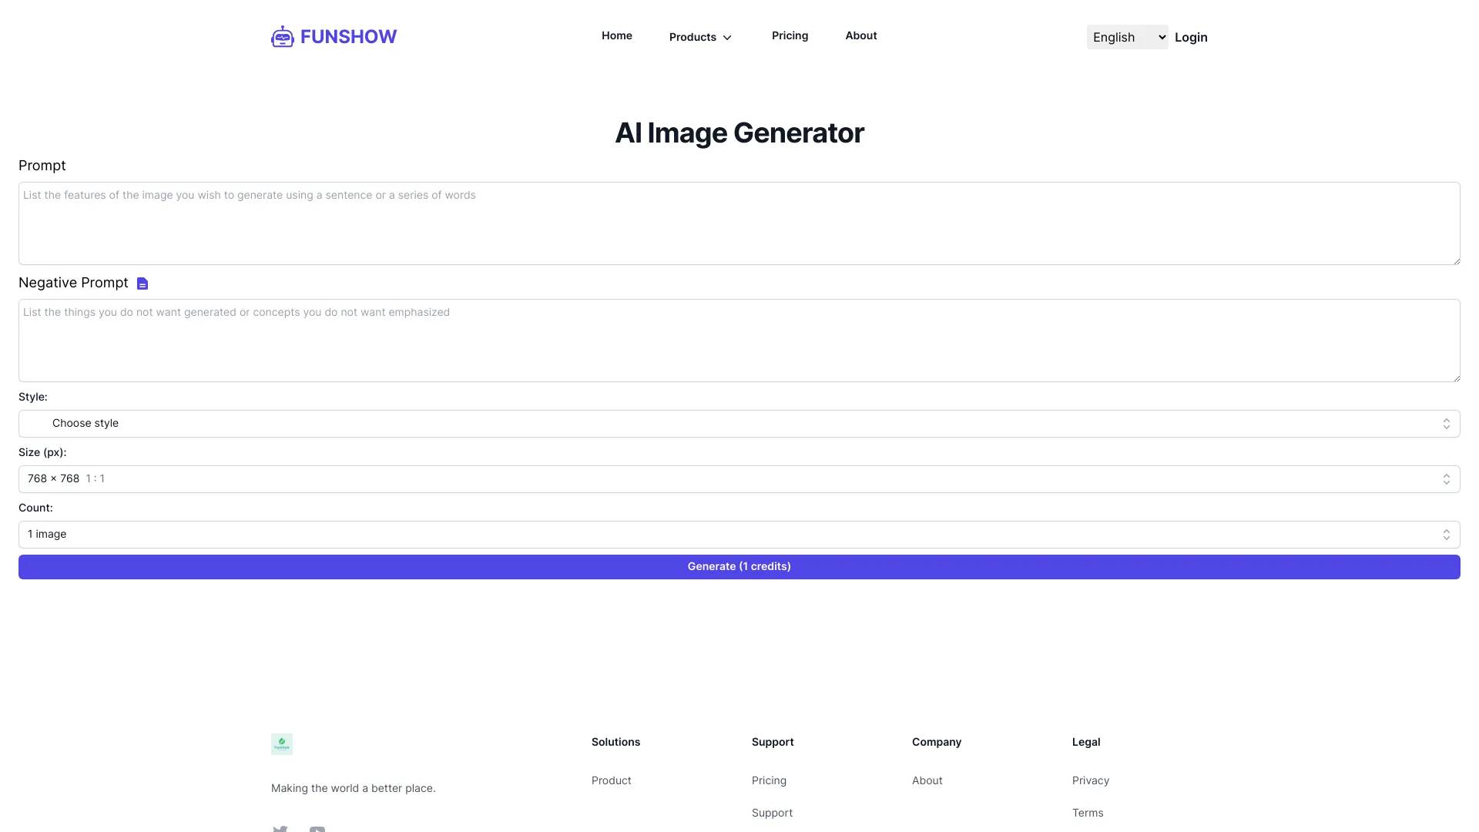Viewport: 1479px width, 832px height.
Task: Toggle the Negative Prompt visibility icon
Action: coord(143,283)
